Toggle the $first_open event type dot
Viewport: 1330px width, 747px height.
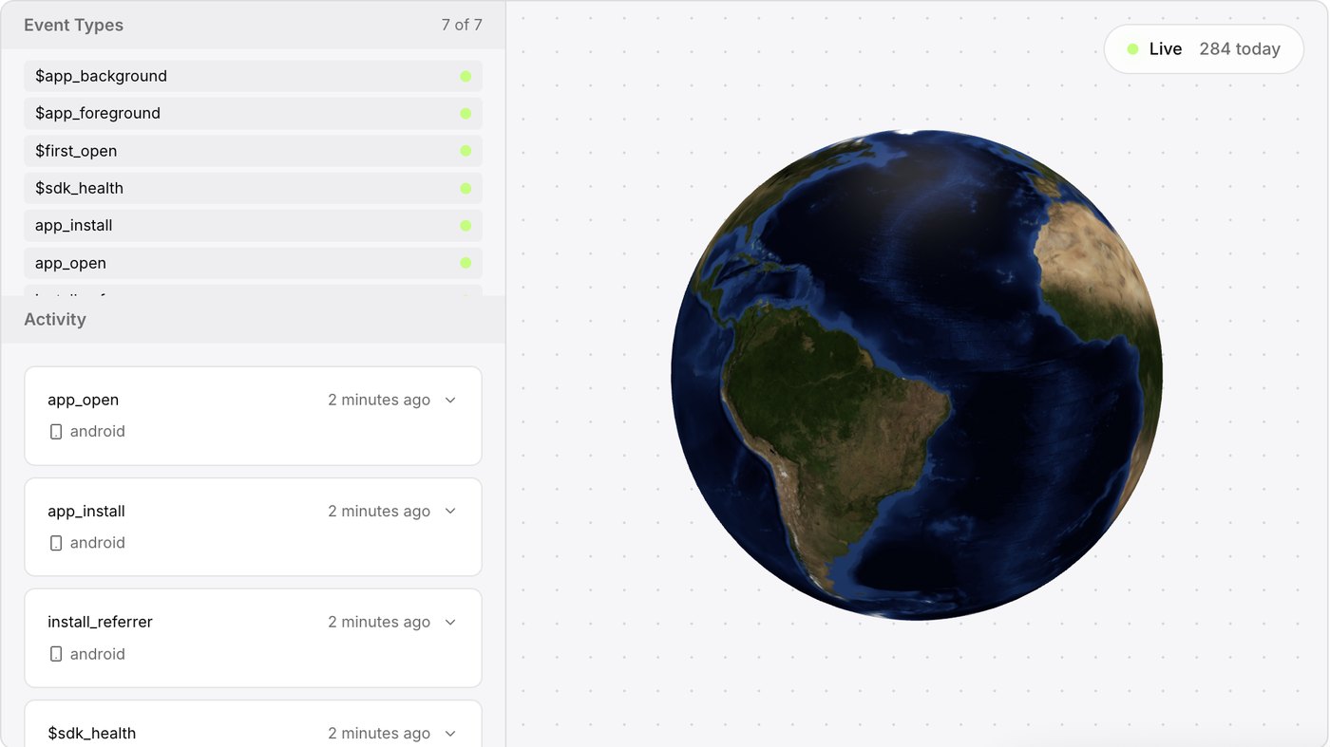[465, 150]
